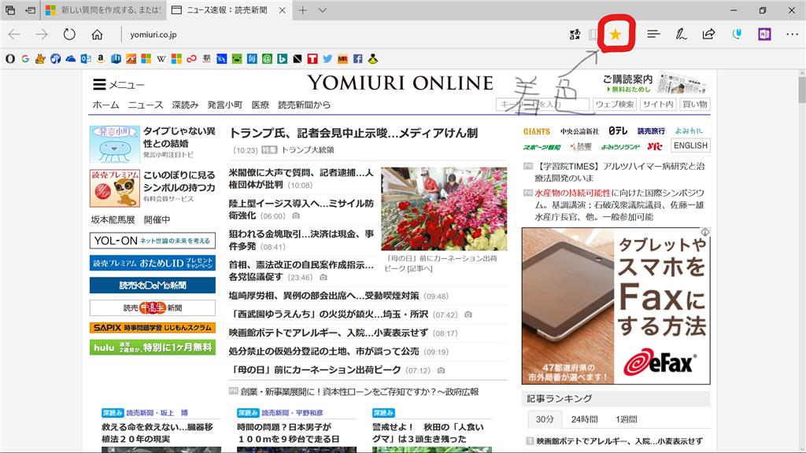
Task: Open 狙われる金塊取引 article
Action: click(x=301, y=240)
